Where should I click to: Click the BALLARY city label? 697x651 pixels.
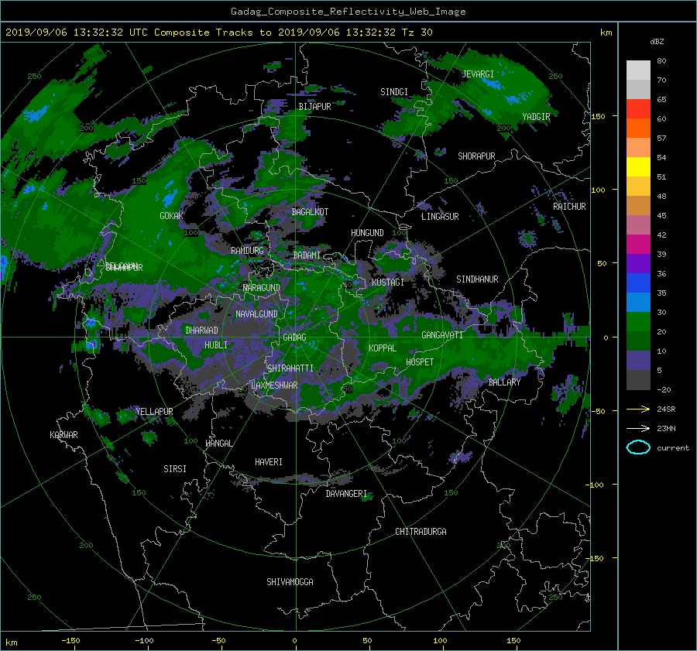pos(504,382)
